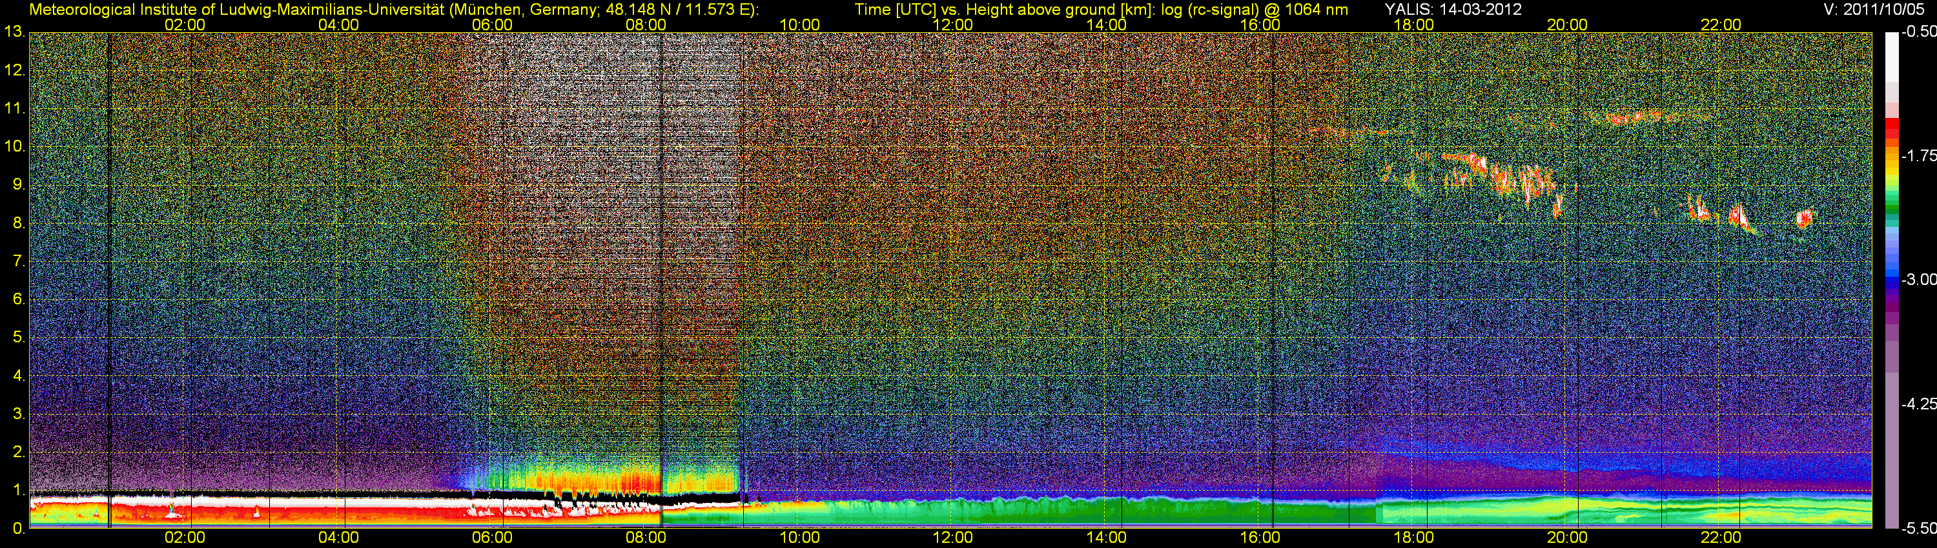Click the 04:00 label on the top time axis
This screenshot has width=1937, height=548.
[338, 24]
